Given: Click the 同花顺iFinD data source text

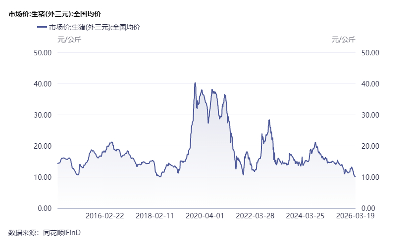Looking at the screenshot, I should (x=62, y=232).
